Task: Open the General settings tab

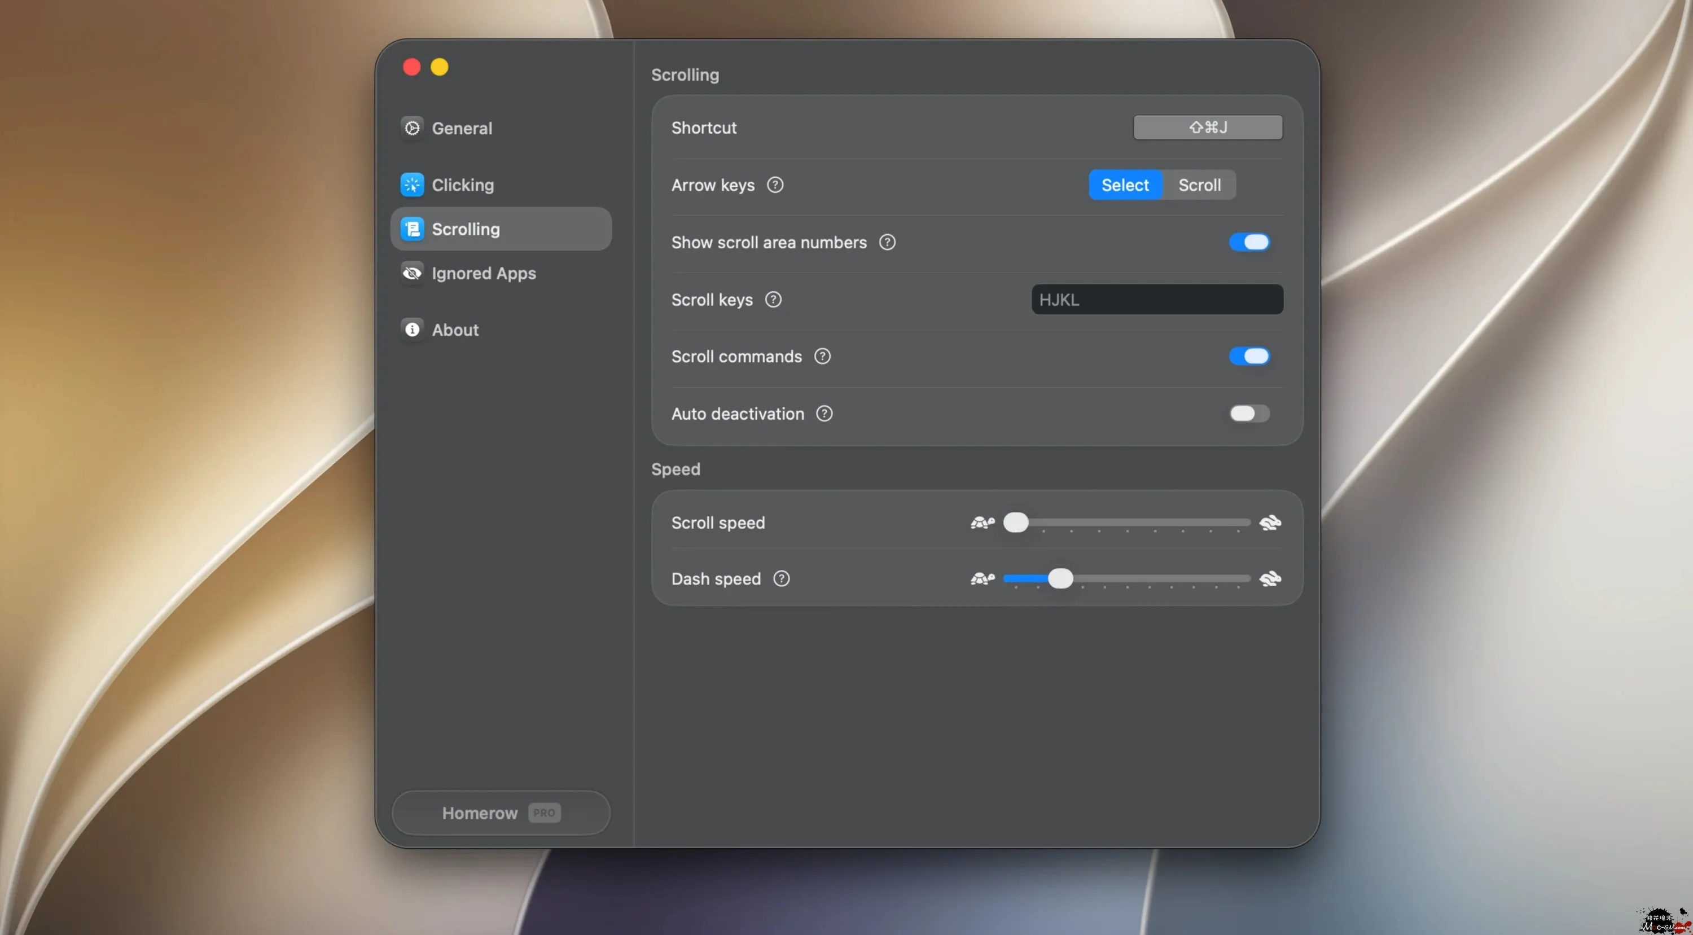Action: pos(501,128)
